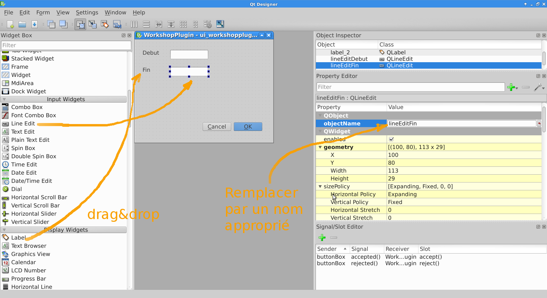Click the Lay Out Vertically icon
This screenshot has width=547, height=298.
(x=146, y=24)
